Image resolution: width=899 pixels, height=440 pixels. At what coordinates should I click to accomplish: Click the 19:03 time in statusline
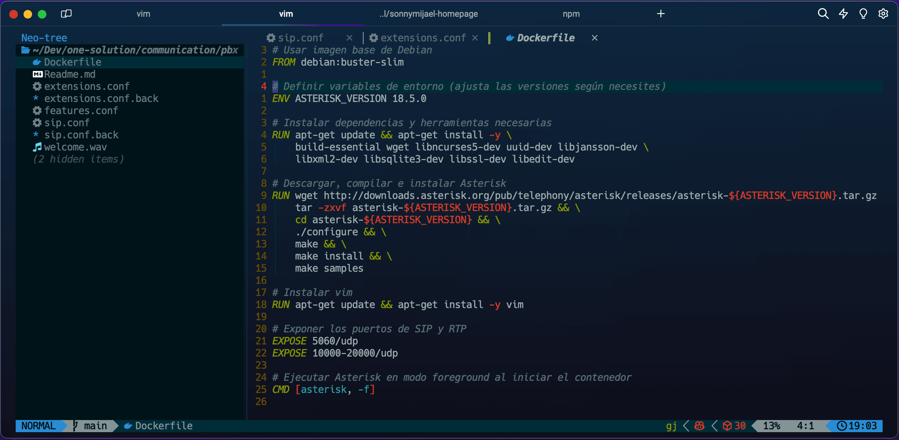tap(863, 426)
